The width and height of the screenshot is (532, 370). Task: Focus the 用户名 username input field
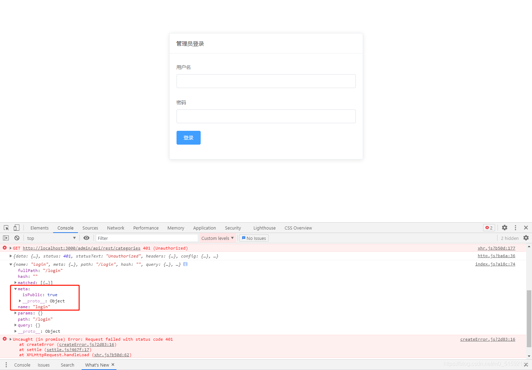(x=266, y=81)
